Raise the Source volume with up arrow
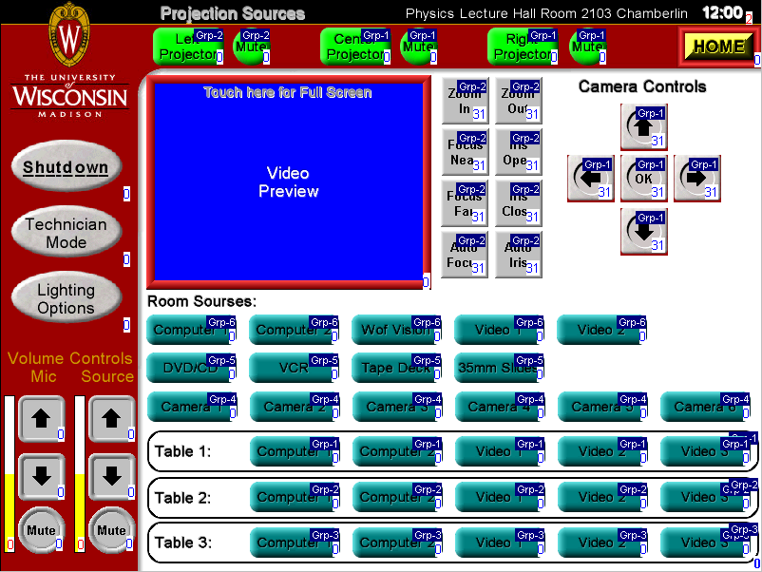762x572 pixels. click(111, 418)
